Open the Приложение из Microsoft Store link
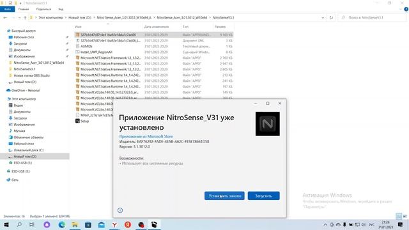This screenshot has width=409, height=230. tap(146, 136)
